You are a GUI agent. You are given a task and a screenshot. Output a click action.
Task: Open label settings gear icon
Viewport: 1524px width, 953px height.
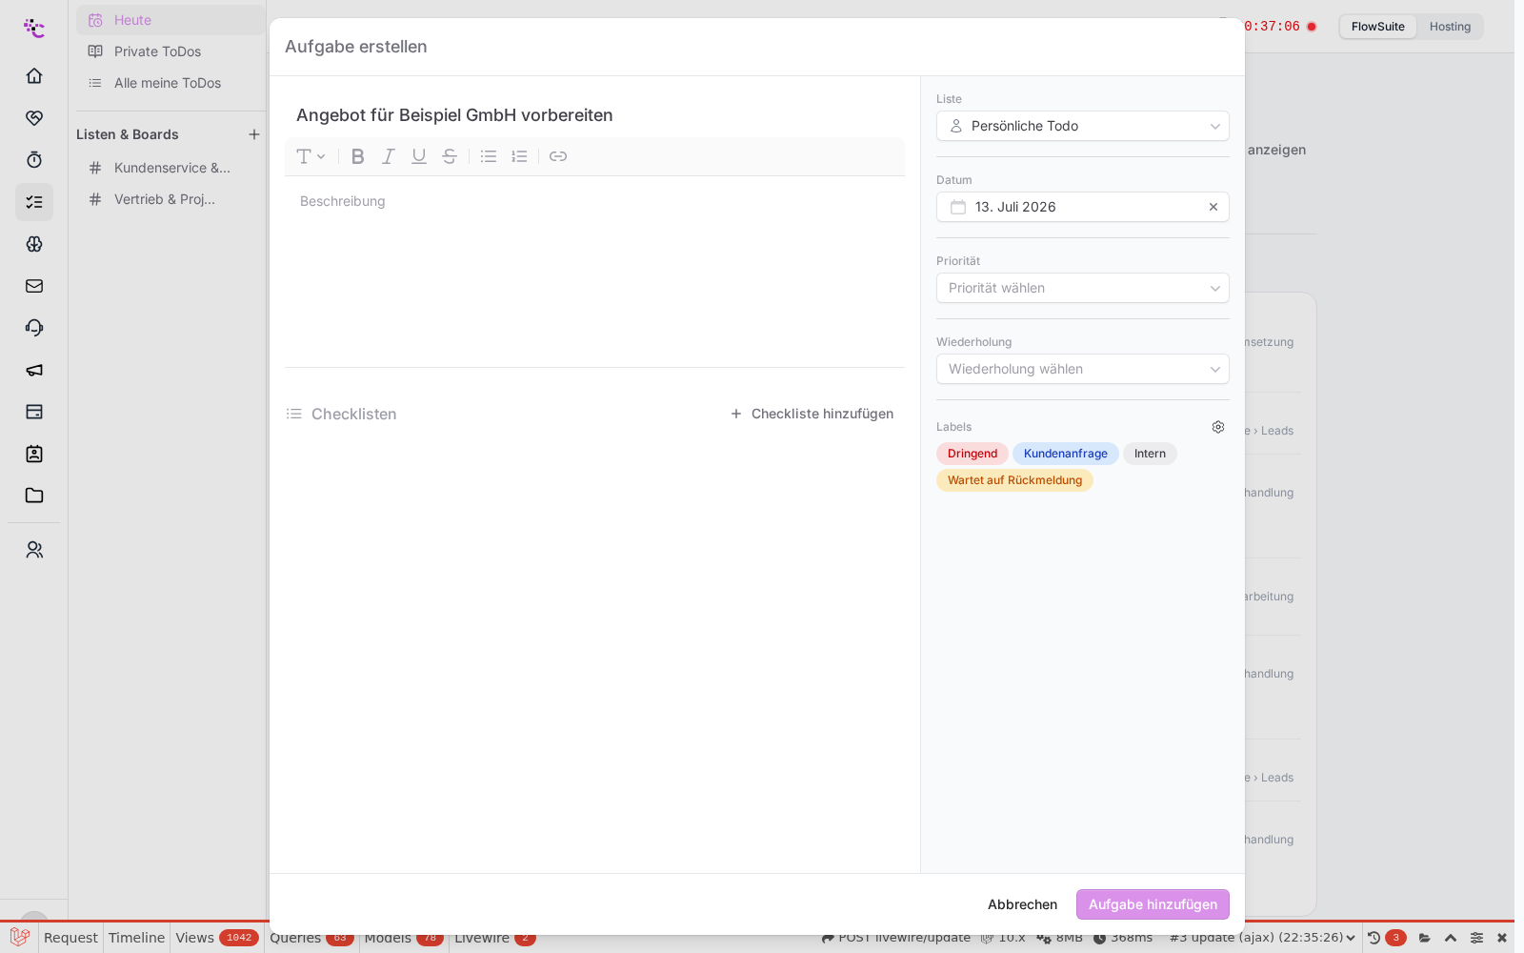coord(1218,427)
